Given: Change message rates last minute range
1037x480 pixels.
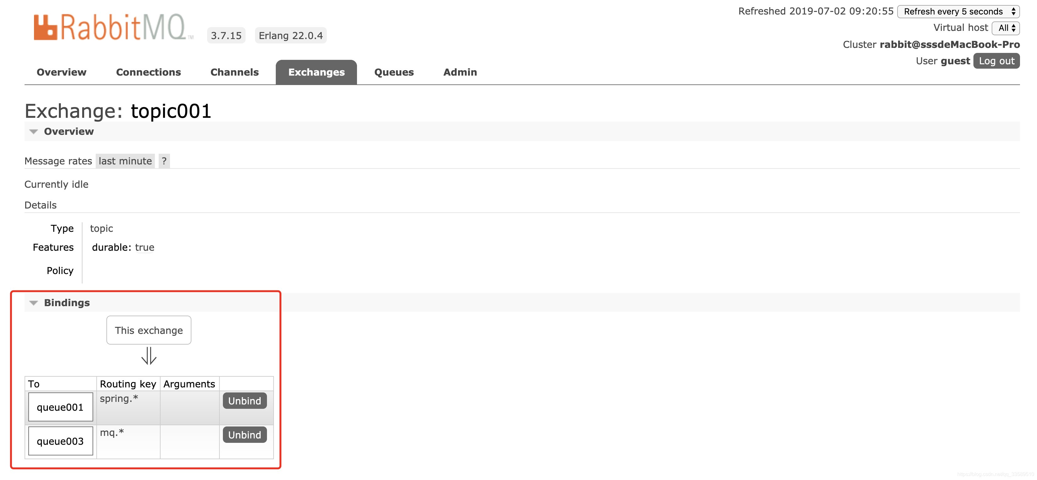Looking at the screenshot, I should (x=125, y=161).
